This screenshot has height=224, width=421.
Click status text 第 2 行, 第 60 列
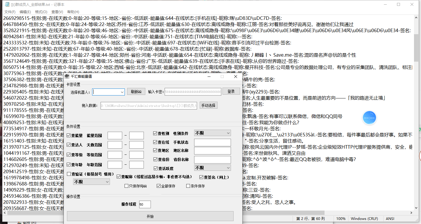pos(310,218)
